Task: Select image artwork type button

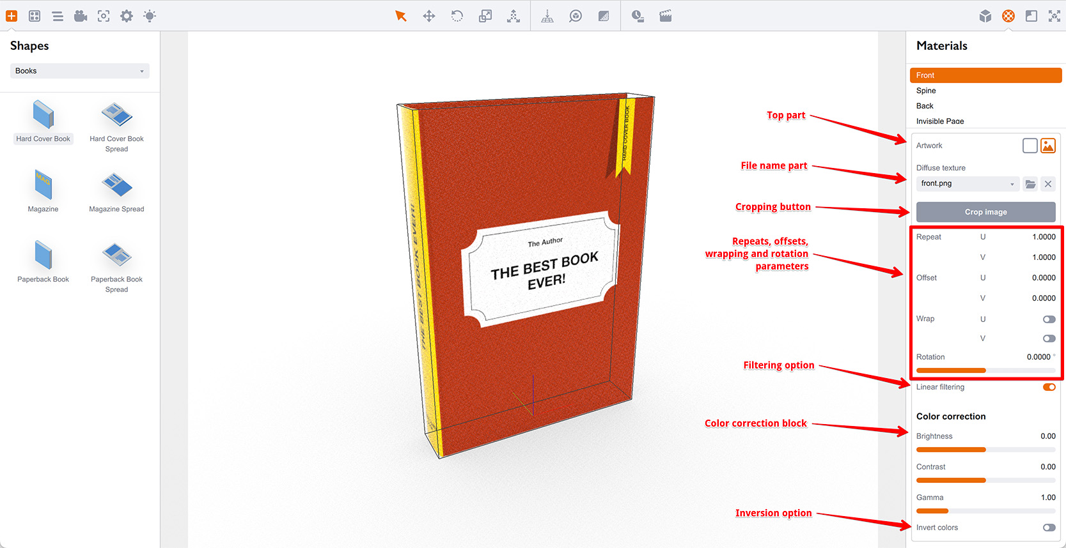Action: [1048, 146]
